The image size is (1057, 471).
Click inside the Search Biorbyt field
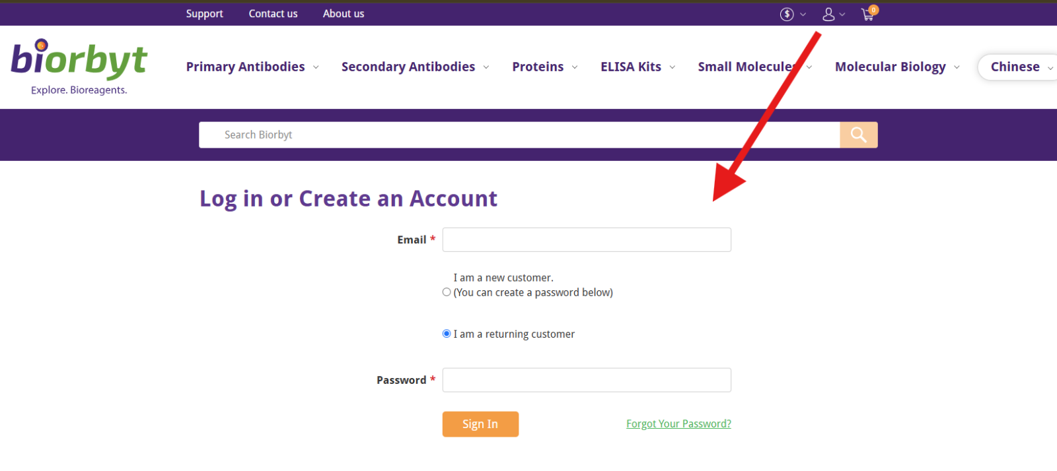tap(462, 135)
